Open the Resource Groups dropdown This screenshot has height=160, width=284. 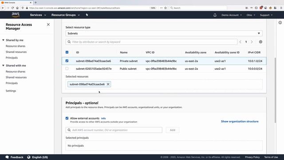click(x=65, y=15)
